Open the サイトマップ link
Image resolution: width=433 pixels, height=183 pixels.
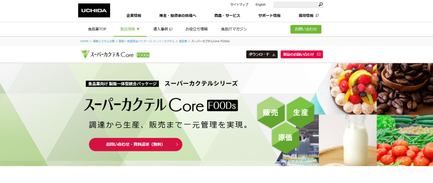pyautogui.click(x=239, y=4)
